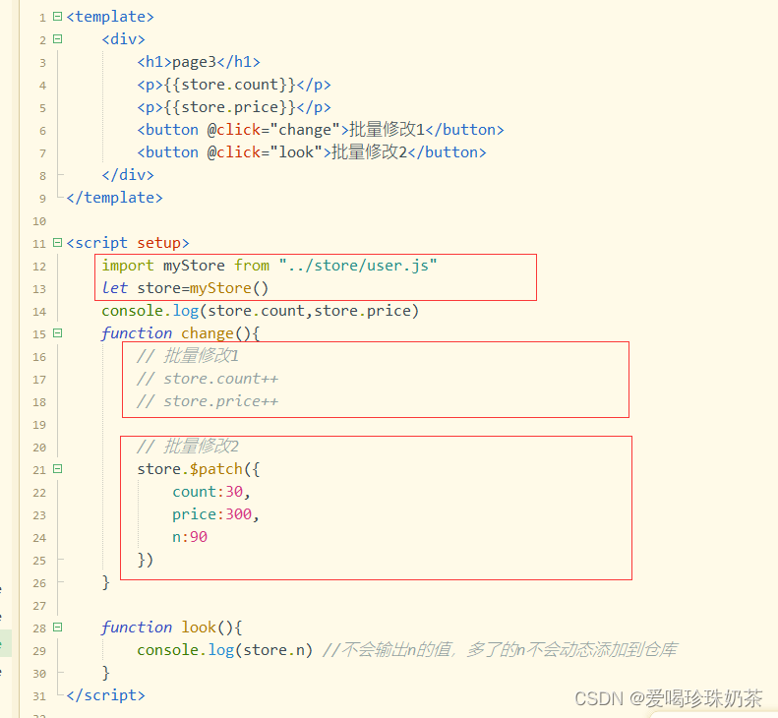Click the {{store.count}} paragraph line
778x718 pixels.
click(234, 85)
